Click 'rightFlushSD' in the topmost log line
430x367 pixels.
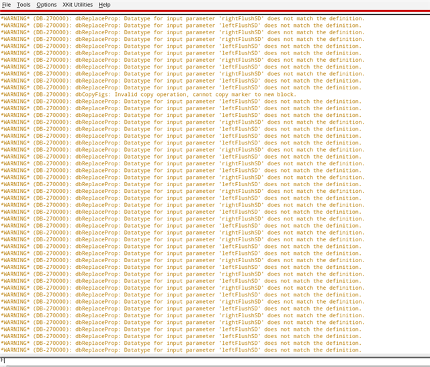click(x=241, y=18)
